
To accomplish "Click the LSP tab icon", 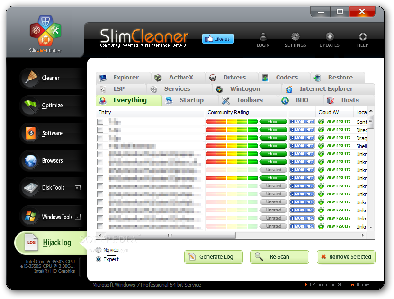I will tap(103, 89).
